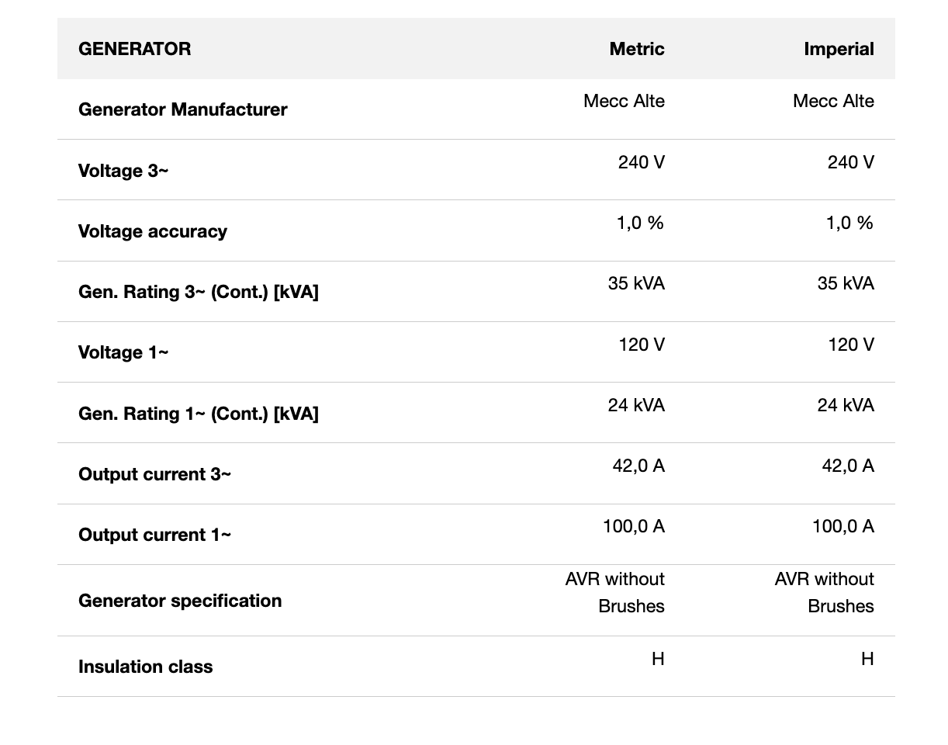This screenshot has width=948, height=745.
Task: Click the Imperial column header
Action: [839, 49]
